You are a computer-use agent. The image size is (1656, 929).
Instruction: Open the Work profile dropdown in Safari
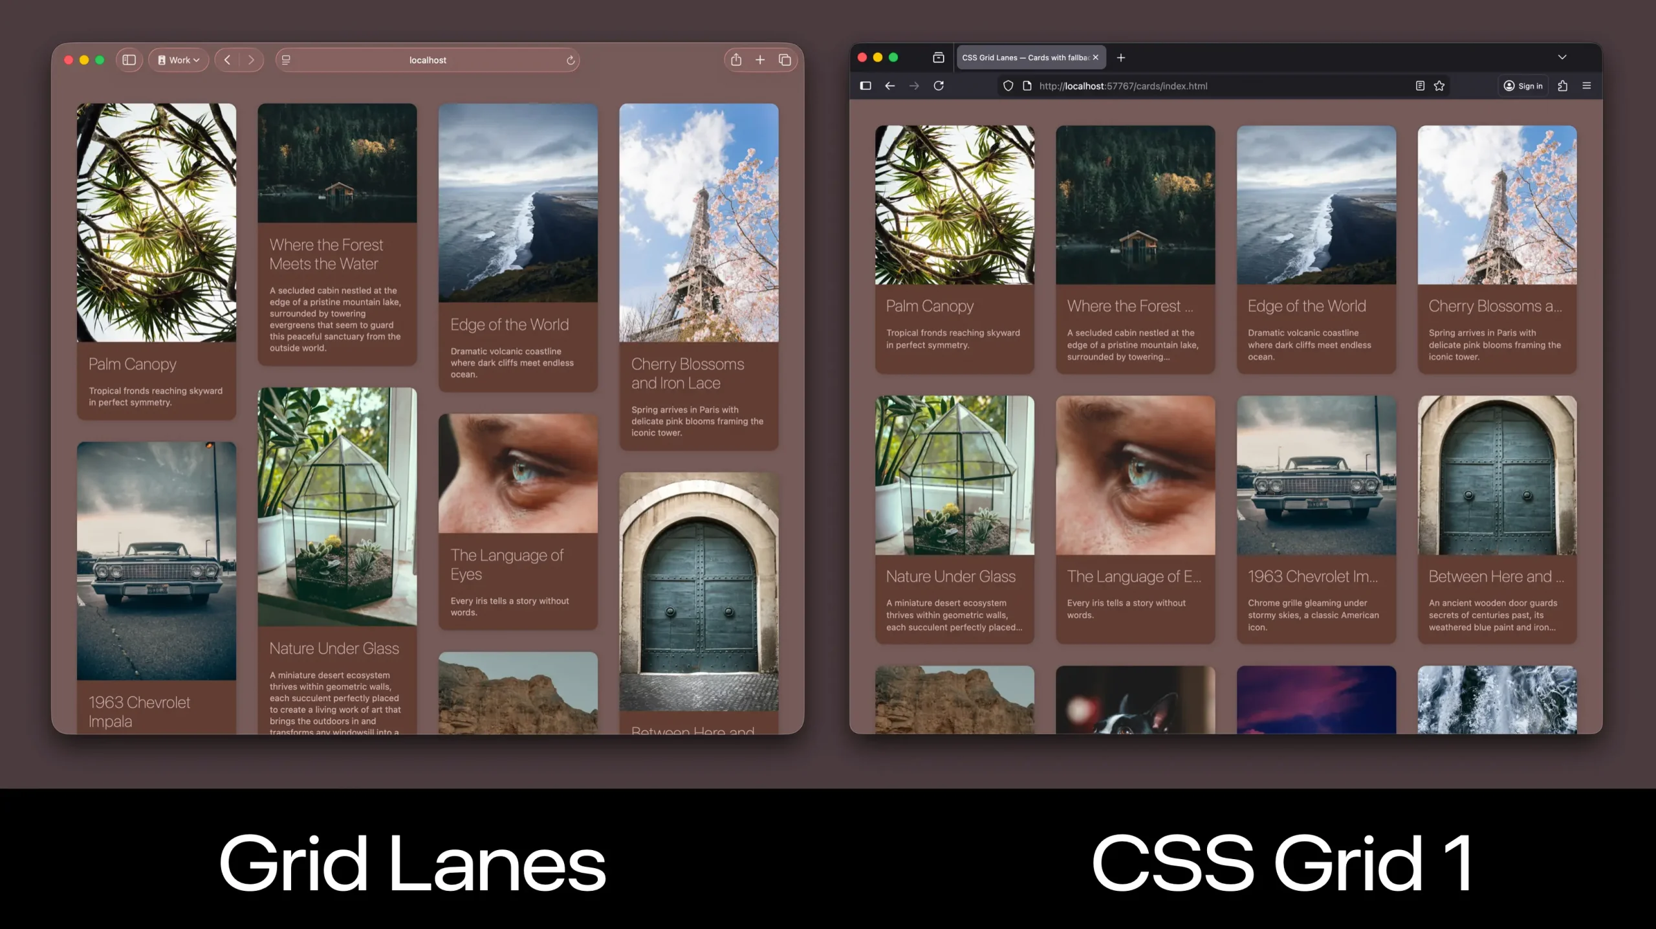tap(178, 60)
